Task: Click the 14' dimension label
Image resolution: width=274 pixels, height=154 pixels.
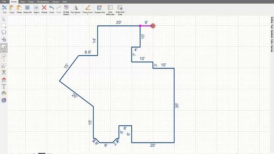Action: (x=94, y=41)
